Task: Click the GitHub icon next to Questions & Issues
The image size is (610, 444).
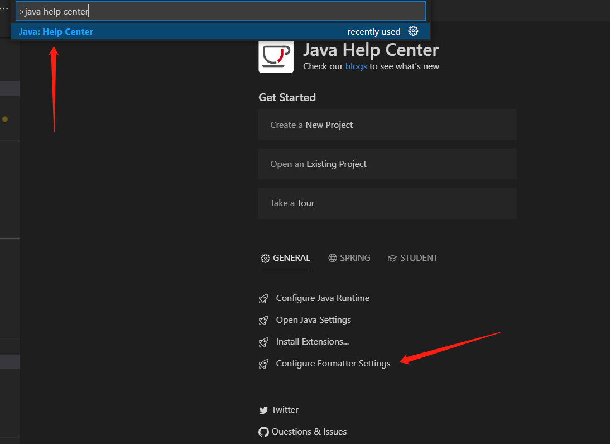Action: [263, 432]
